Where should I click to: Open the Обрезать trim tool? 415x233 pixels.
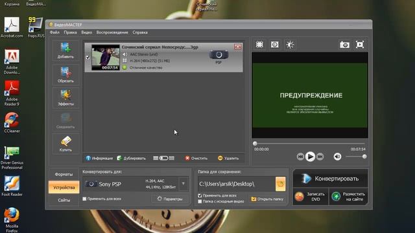tap(65, 74)
